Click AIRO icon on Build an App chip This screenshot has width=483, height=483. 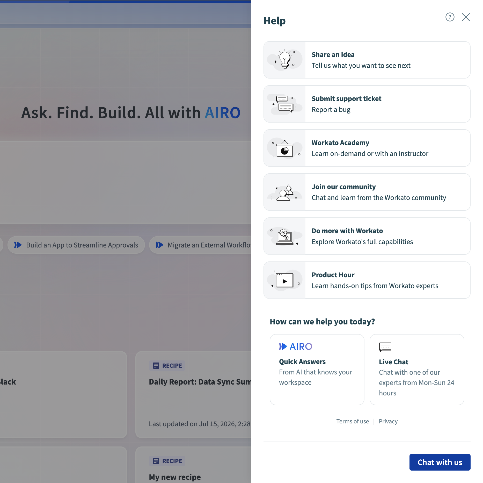pyautogui.click(x=18, y=245)
